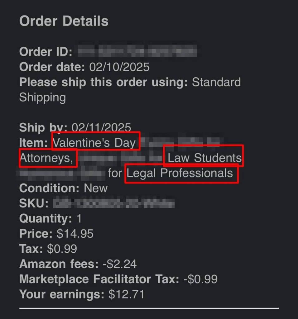Click the highlighted Legal Professionals text
The width and height of the screenshot is (298, 319).
180,174
